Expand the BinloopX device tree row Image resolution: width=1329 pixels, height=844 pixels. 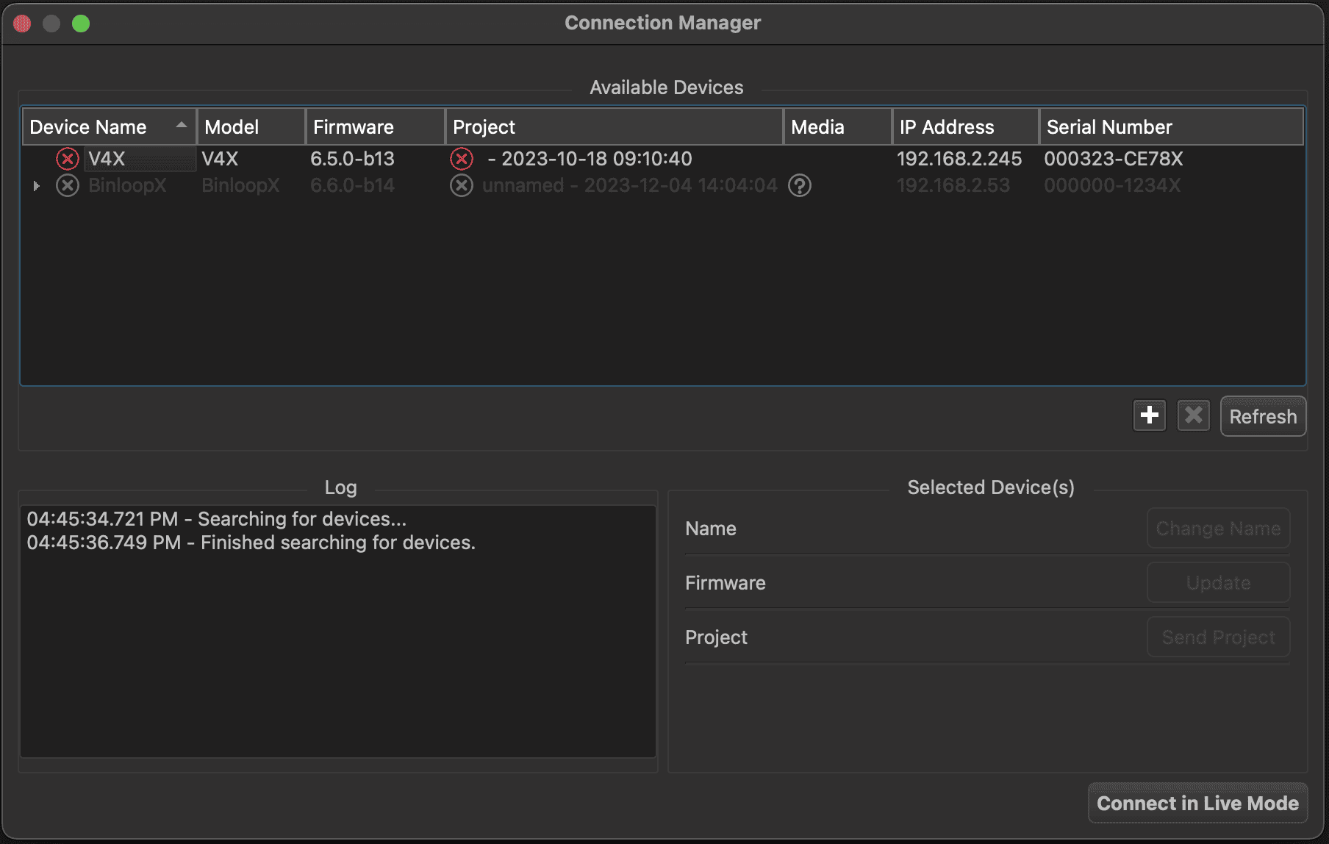coord(36,186)
